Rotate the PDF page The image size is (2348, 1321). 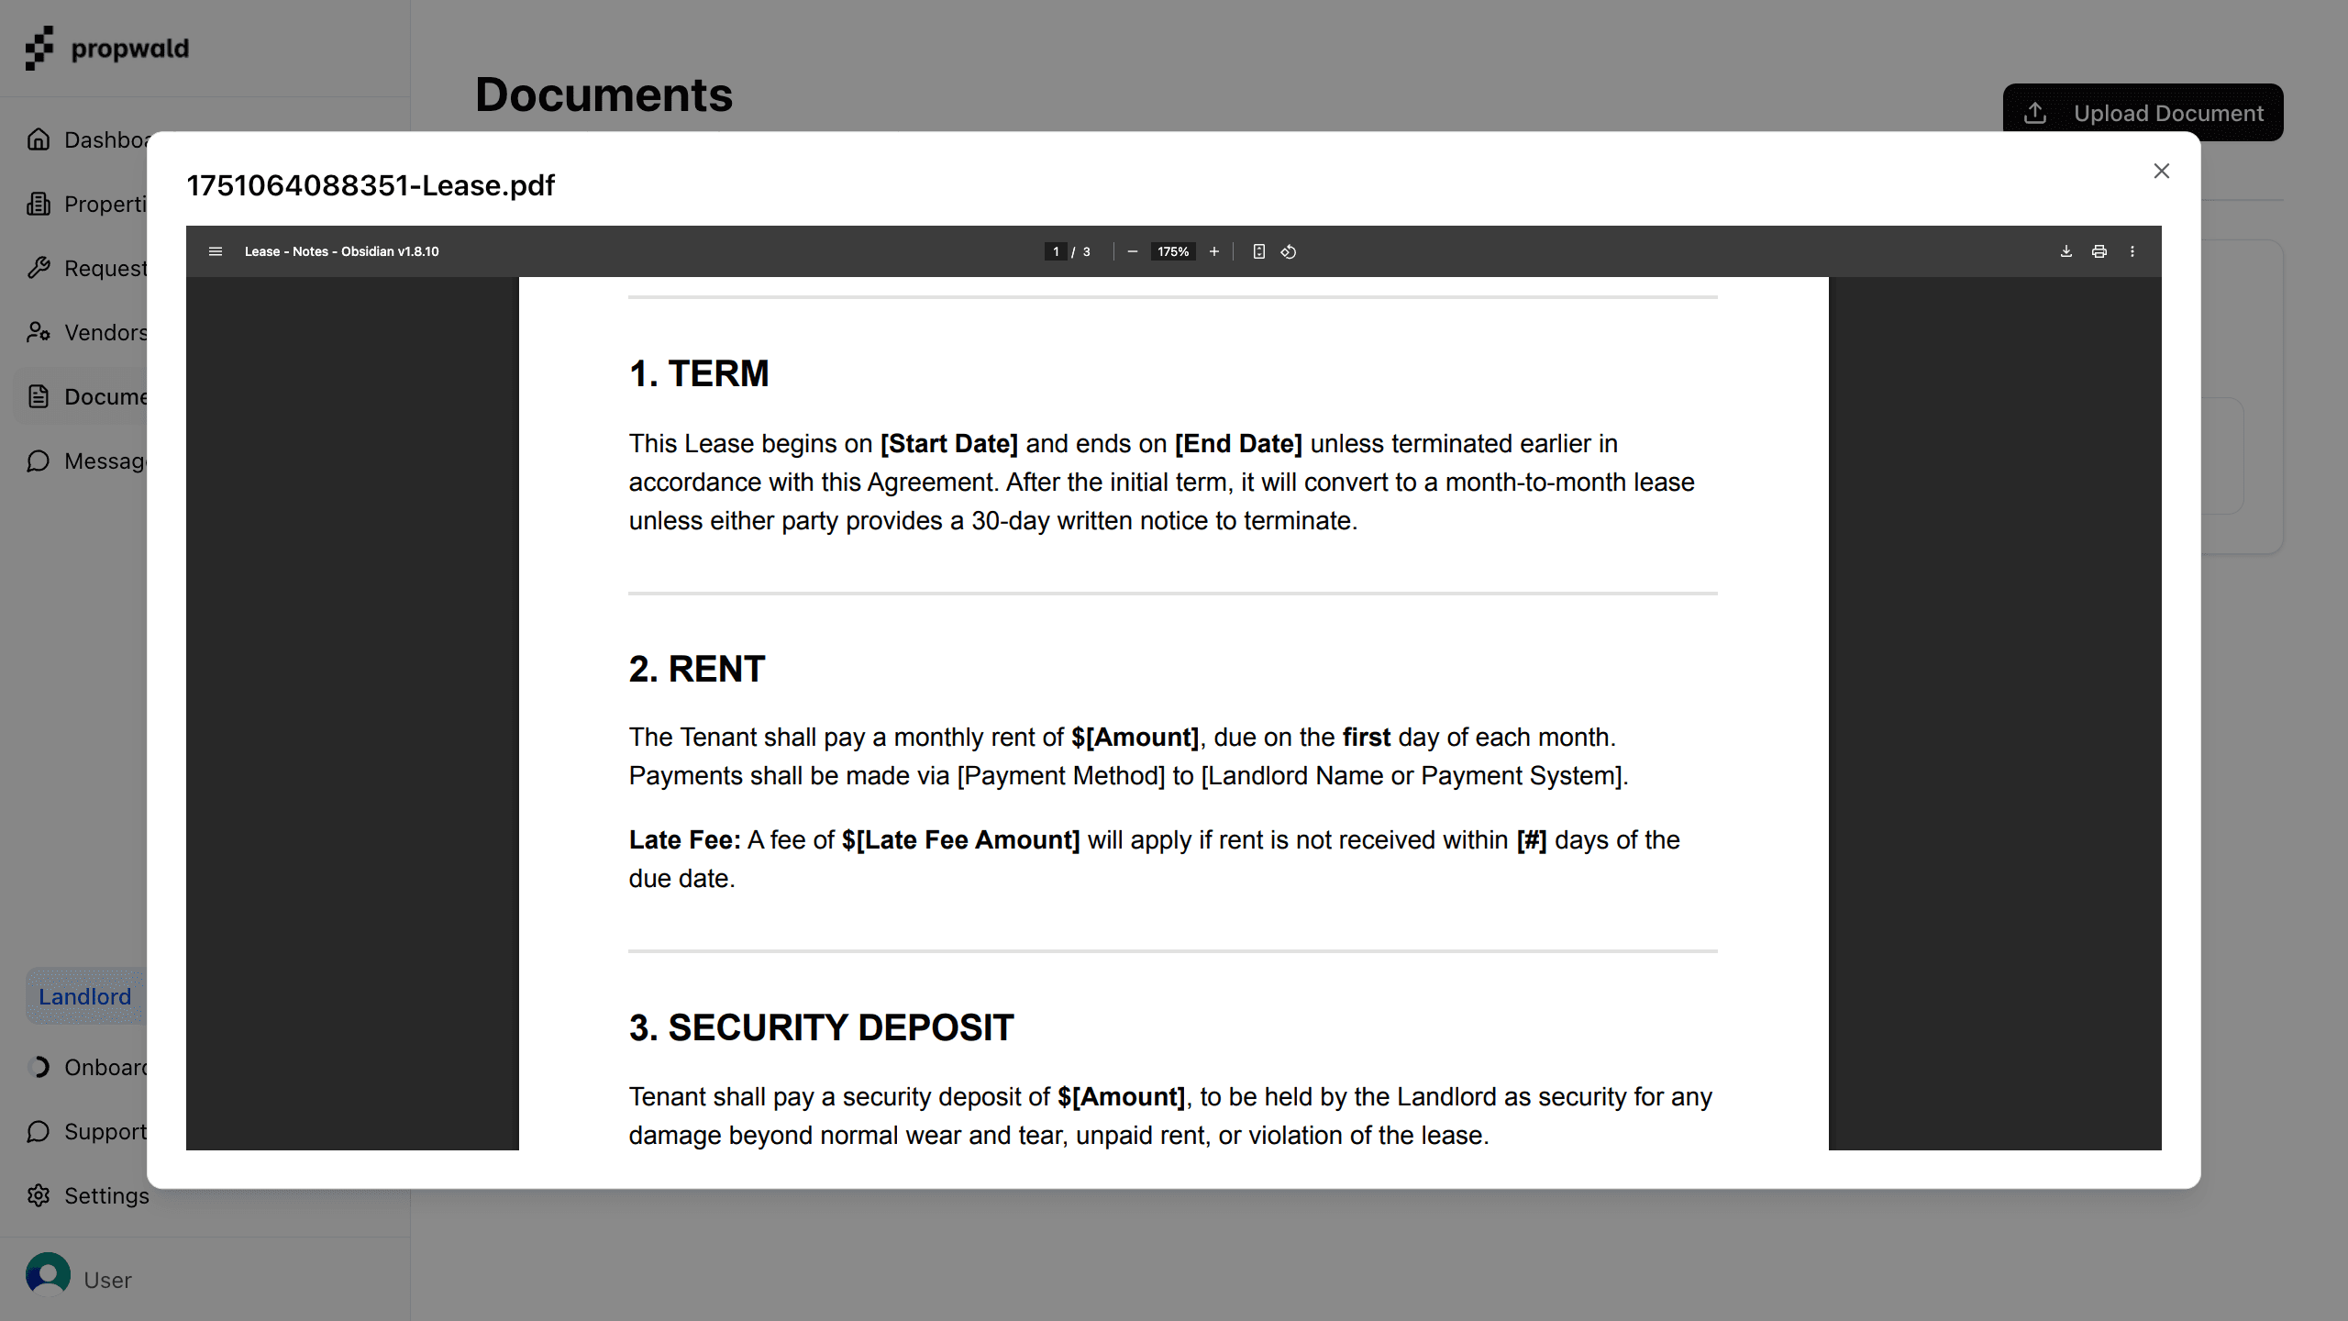[x=1288, y=250]
